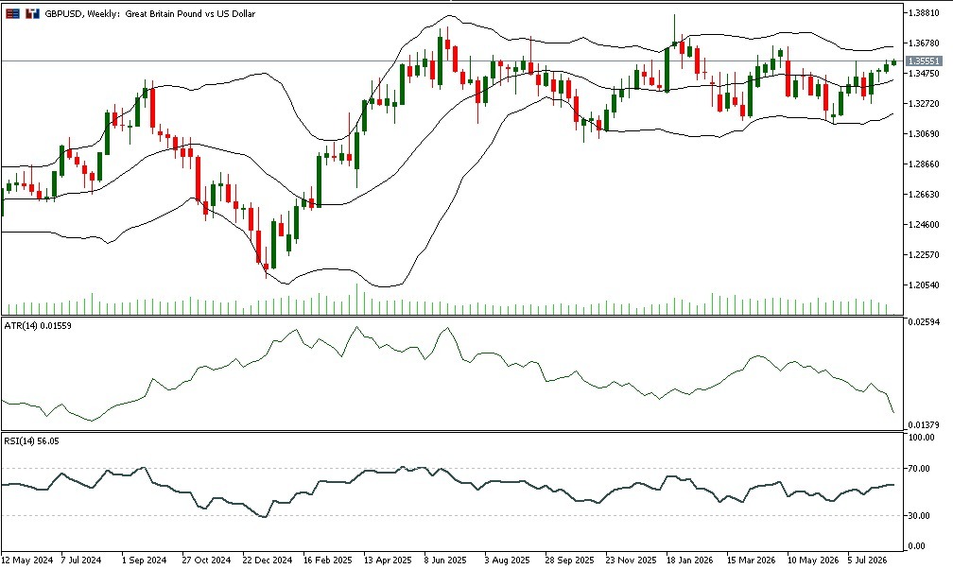Screen dimensions: 953x569
Task: Click price axis label 1.32720
Action: 924,103
